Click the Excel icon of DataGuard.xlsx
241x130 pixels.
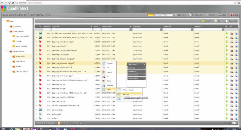coord(40,110)
